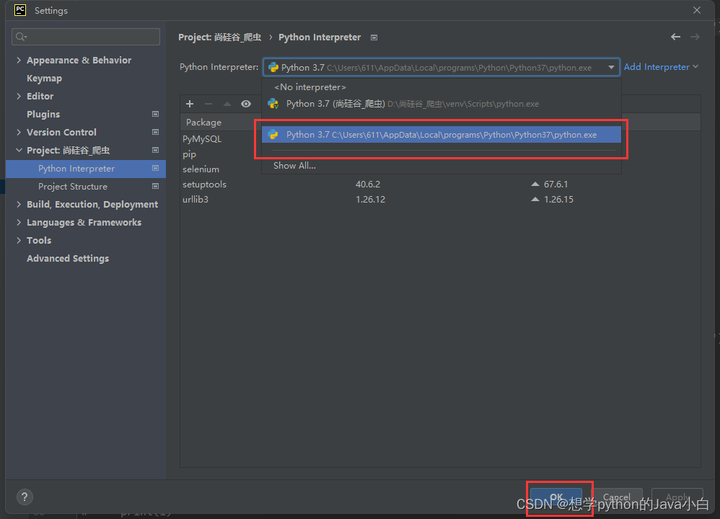Click the PyCharm logo in the title bar
720x519 pixels.
point(19,10)
